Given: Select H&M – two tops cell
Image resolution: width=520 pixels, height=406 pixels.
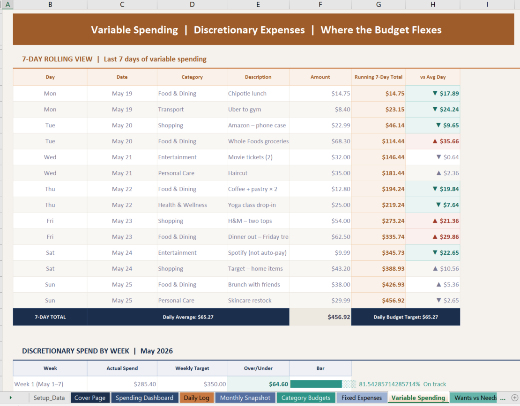Looking at the screenshot, I should [258, 221].
